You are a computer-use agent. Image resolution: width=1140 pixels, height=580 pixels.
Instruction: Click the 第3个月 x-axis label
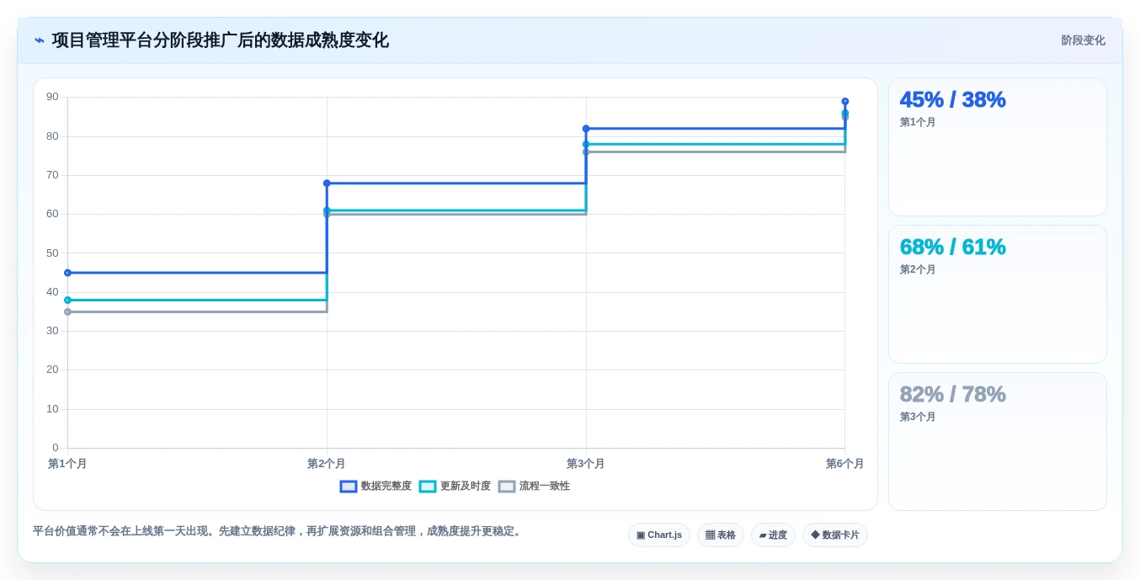point(586,464)
